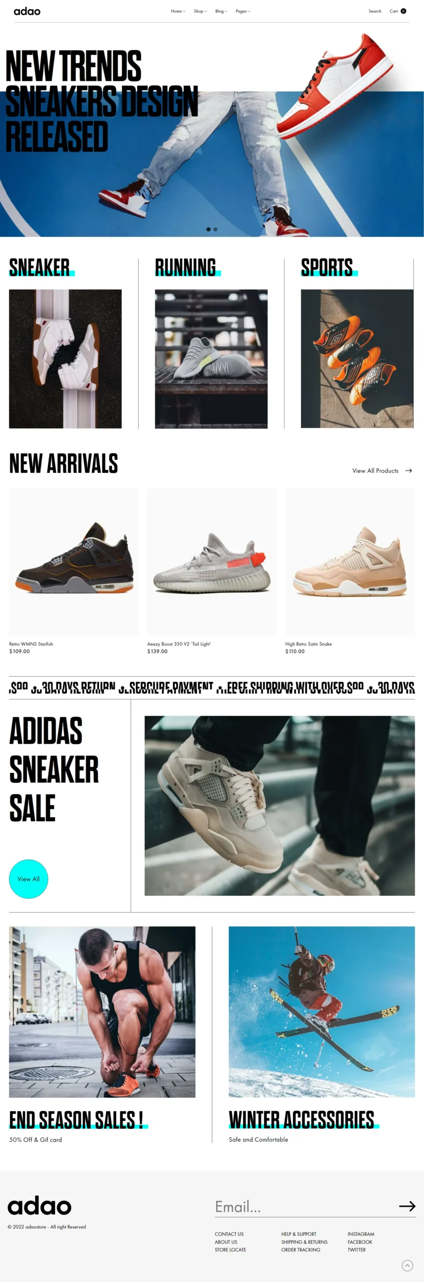Click the footer adao logo
424x1282 pixels.
(x=40, y=1206)
